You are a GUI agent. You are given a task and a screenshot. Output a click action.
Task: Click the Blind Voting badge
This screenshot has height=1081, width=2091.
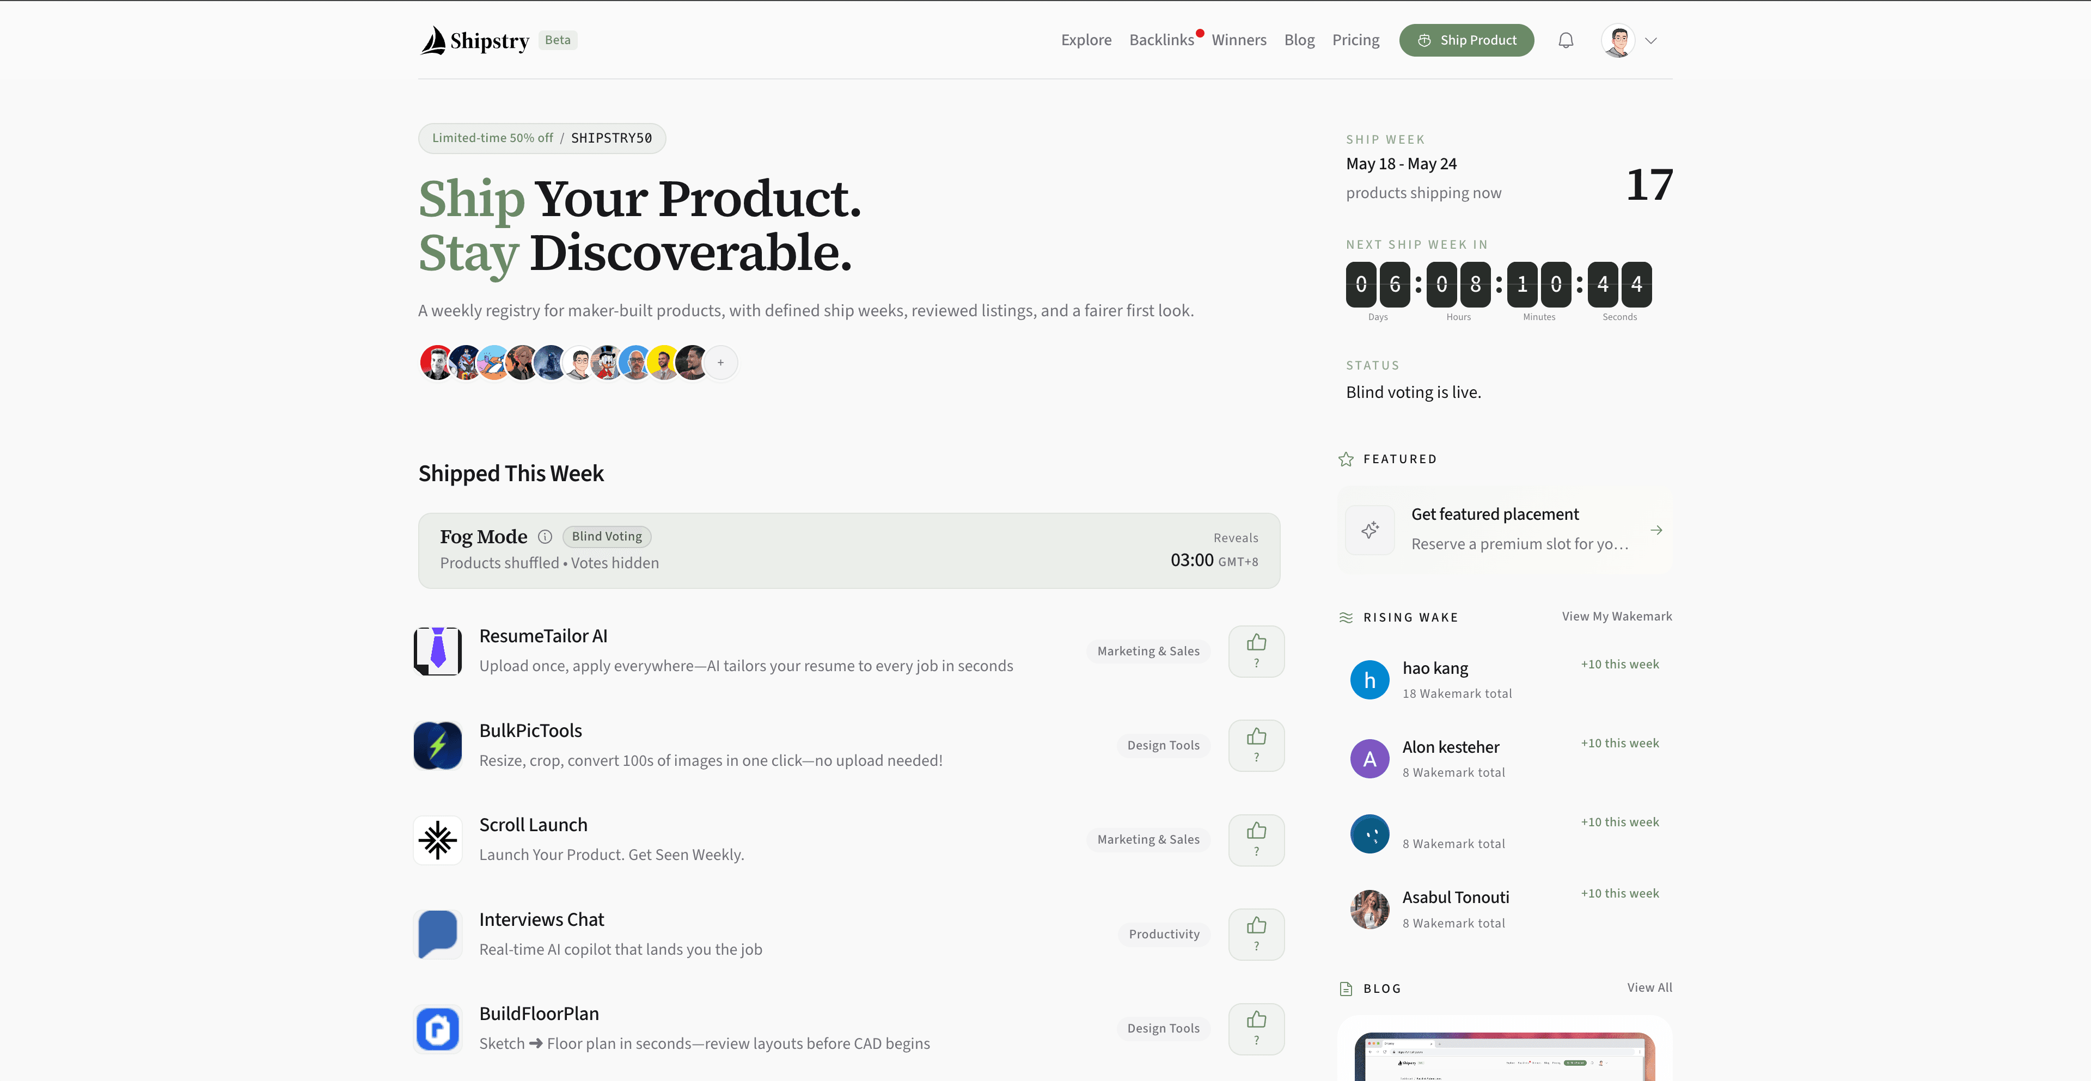[607, 537]
